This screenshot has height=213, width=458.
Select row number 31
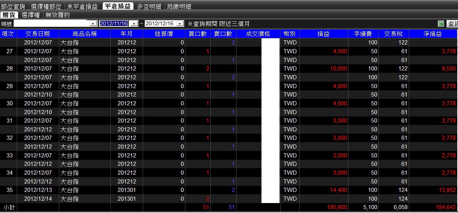pyautogui.click(x=9, y=121)
